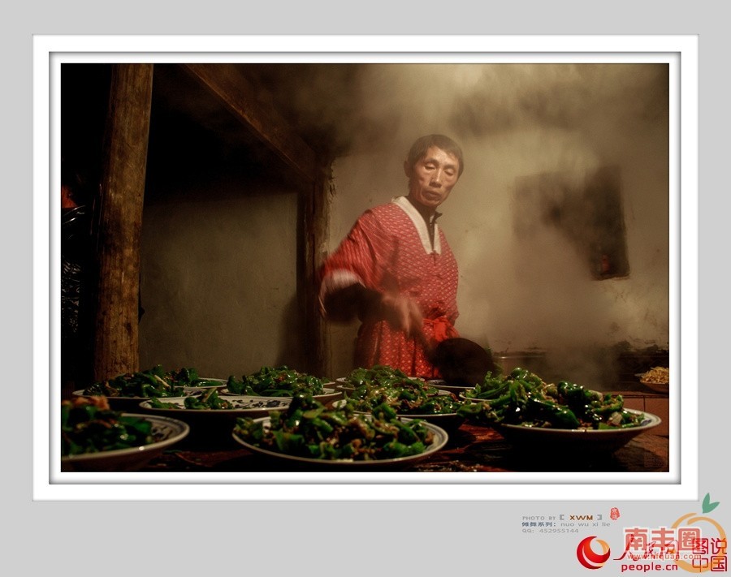Click the wooden pillar on the left

pos(122,219)
